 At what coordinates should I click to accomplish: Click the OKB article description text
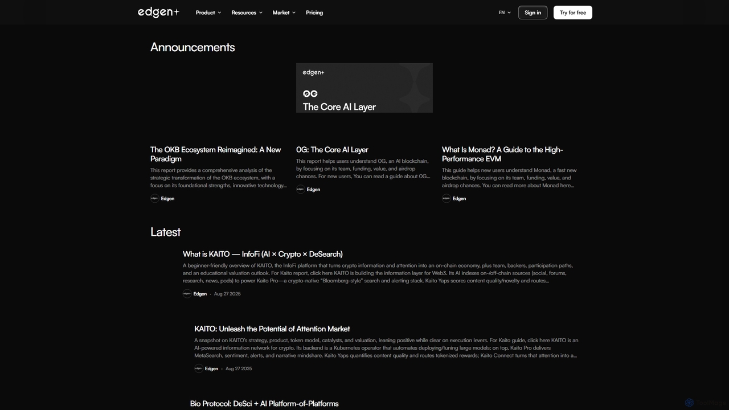tap(219, 178)
